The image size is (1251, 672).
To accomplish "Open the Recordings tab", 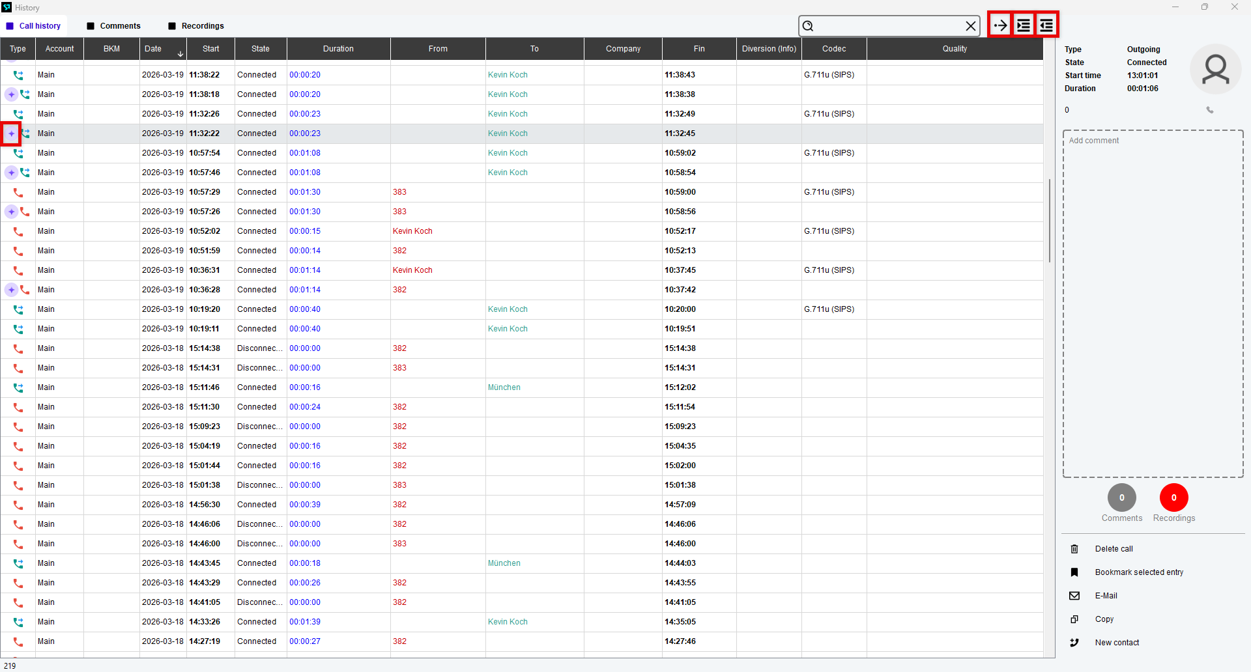I will pos(195,26).
